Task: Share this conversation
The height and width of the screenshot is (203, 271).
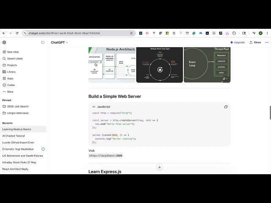Action: point(255,42)
